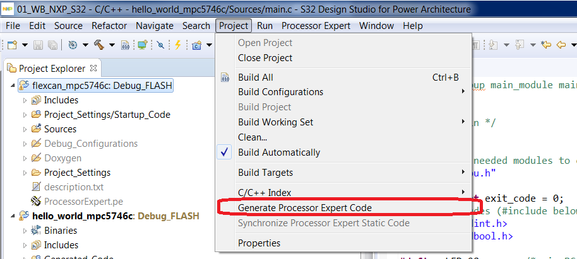Screen dimensions: 577x259
Task: Collapse the flexcan_mpc5746c project tree
Action: pyautogui.click(x=15, y=85)
